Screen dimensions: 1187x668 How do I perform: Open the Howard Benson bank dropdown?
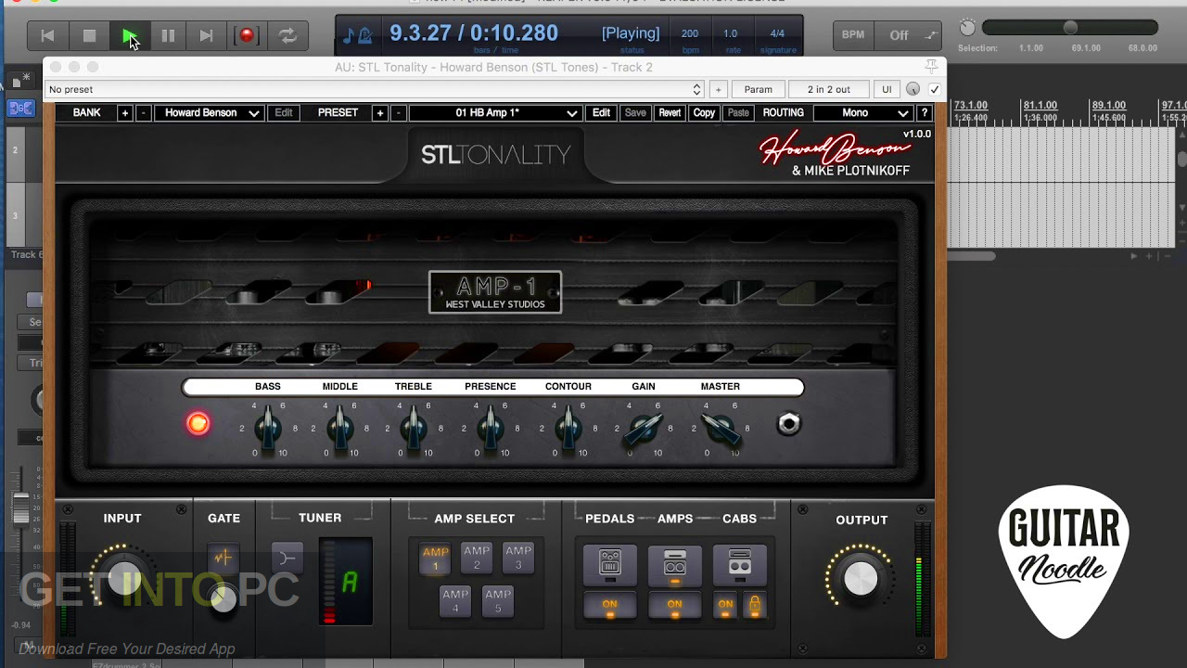click(208, 113)
